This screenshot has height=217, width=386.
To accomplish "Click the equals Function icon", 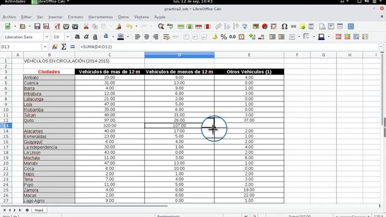I will [x=72, y=47].
